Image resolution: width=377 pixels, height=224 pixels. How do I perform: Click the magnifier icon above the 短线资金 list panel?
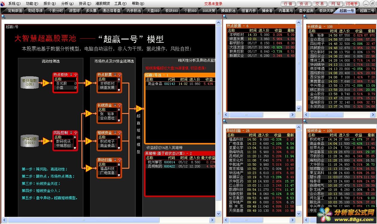click(x=305, y=121)
